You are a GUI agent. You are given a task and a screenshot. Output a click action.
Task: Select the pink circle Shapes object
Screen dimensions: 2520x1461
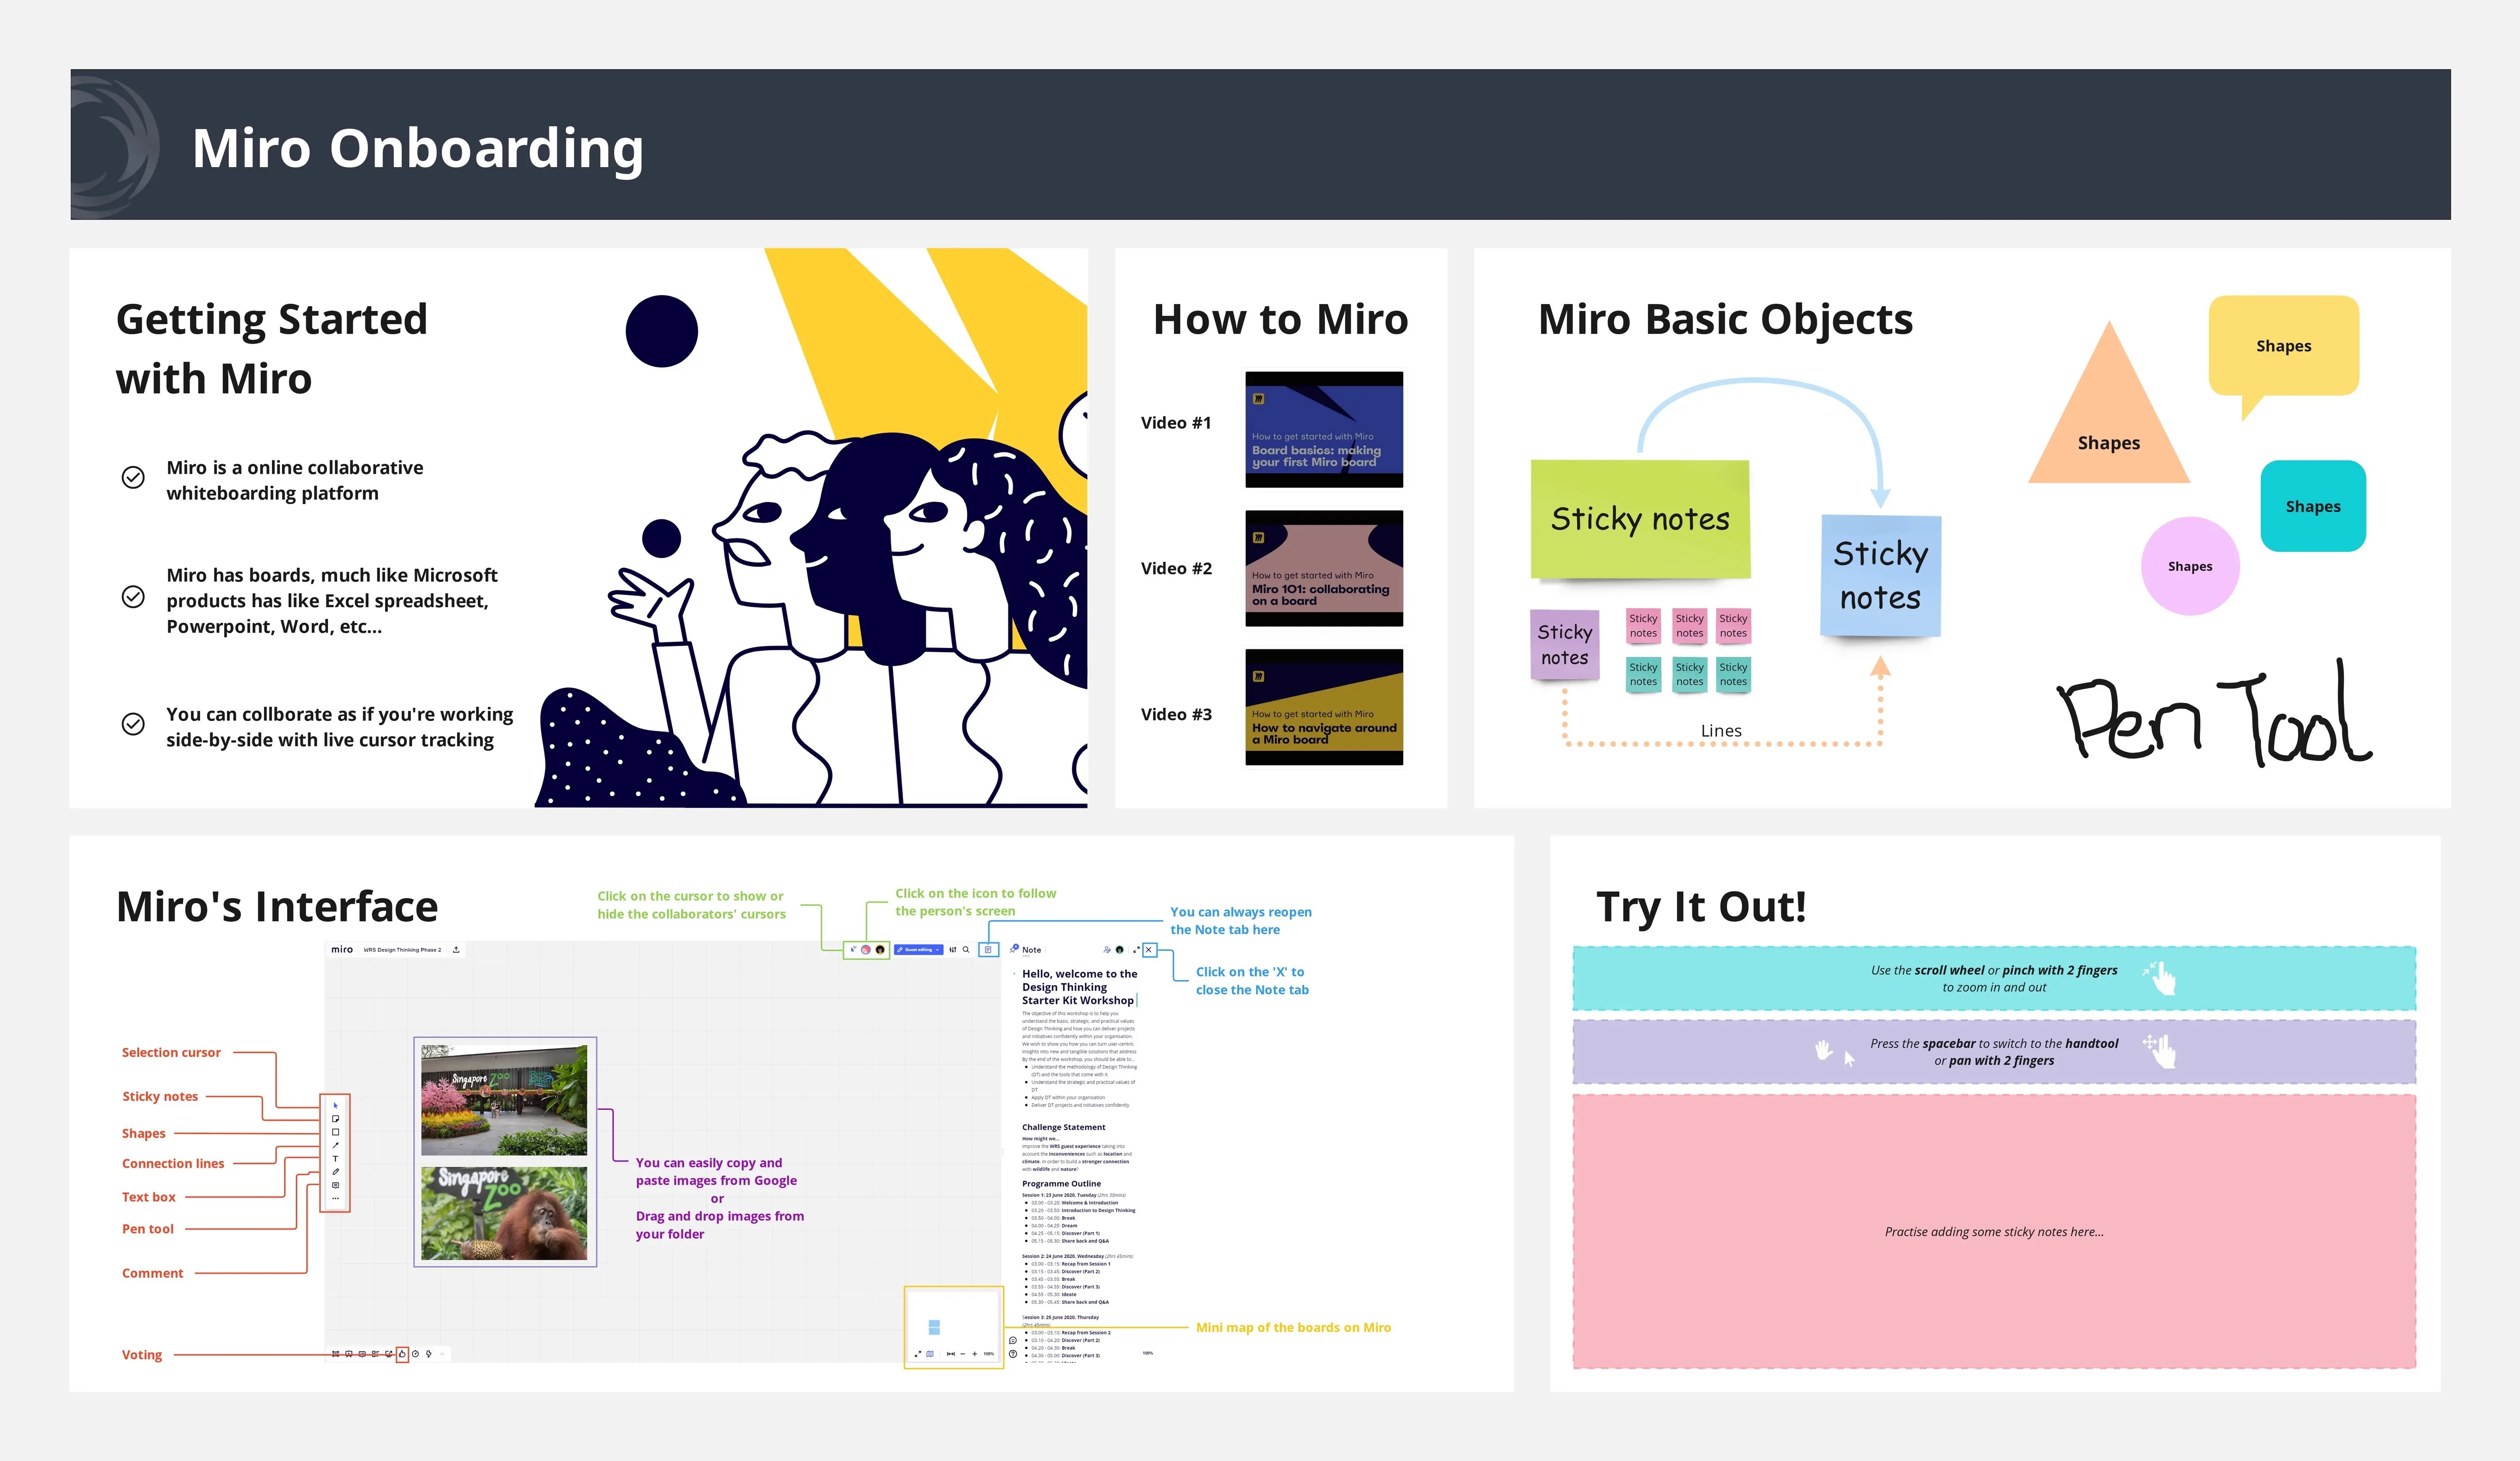(x=2190, y=566)
